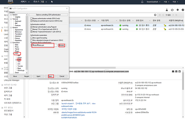185x119 pixels.
Task: Enable Allow agent forwarding
Action: coord(31,38)
